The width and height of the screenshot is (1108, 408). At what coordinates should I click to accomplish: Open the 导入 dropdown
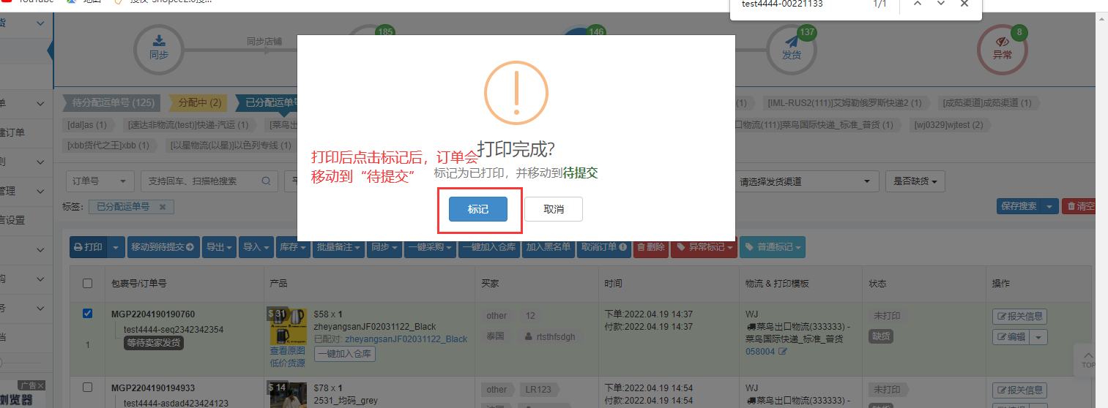256,247
